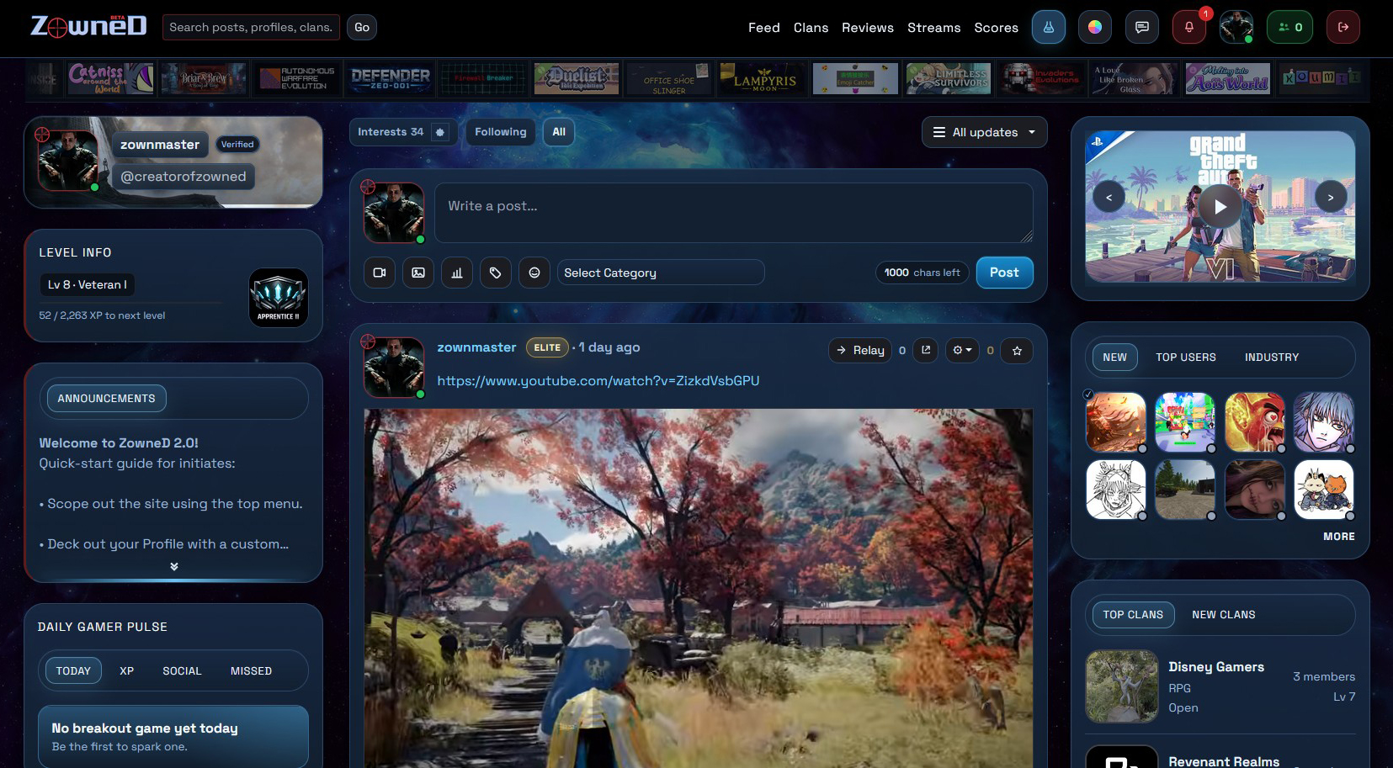The width and height of the screenshot is (1393, 768).
Task: Click the Write a post text area
Action: pos(733,213)
